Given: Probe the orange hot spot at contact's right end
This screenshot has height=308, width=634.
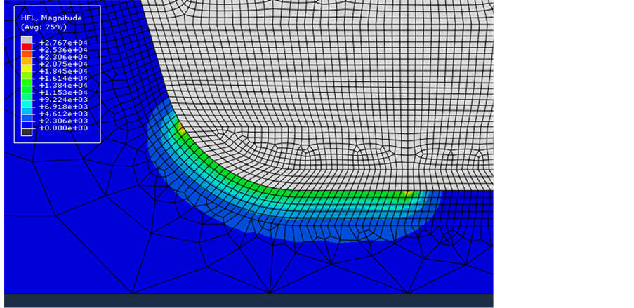Looking at the screenshot, I should point(408,194).
